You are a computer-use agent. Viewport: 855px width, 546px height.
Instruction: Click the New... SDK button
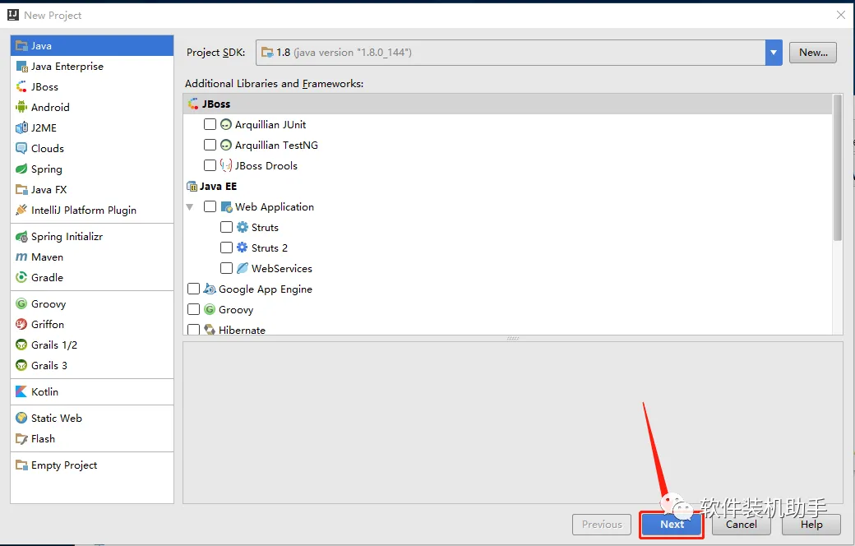coord(813,53)
